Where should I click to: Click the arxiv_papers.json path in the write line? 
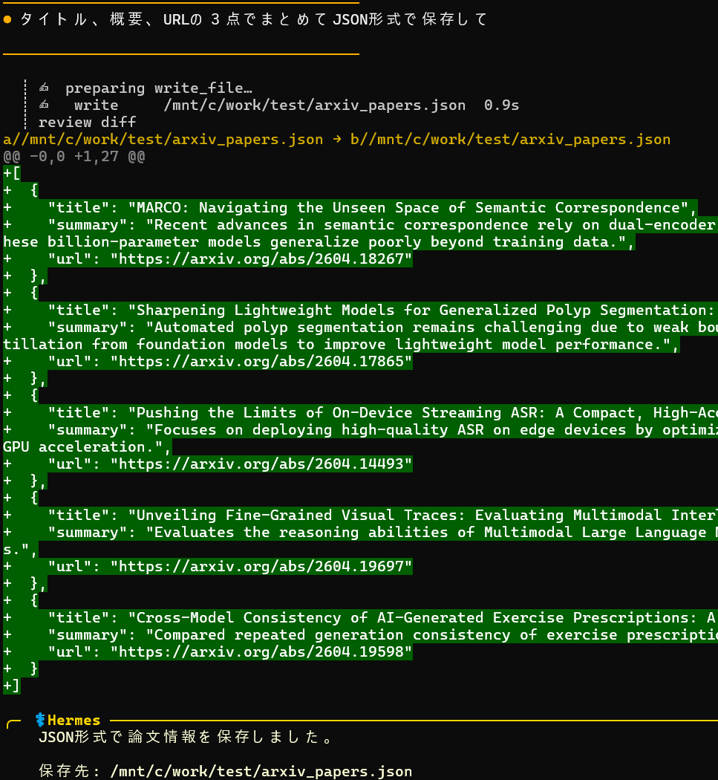point(314,105)
